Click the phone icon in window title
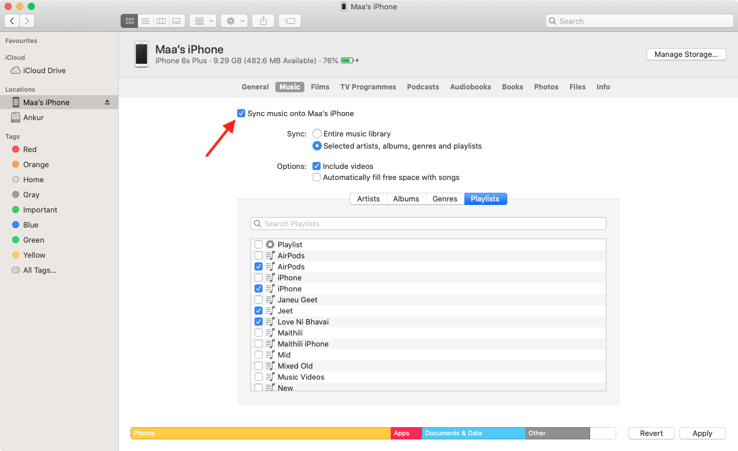 (344, 6)
